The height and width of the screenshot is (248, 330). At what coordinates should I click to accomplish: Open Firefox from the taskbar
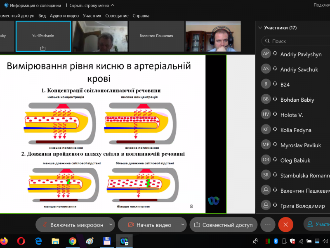click(x=4, y=241)
